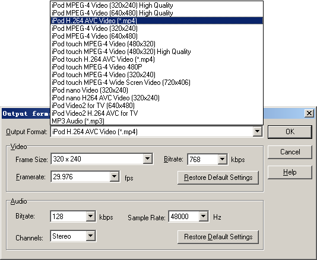
Task: Click the Framerate 29.976 field
Action: coord(81,176)
